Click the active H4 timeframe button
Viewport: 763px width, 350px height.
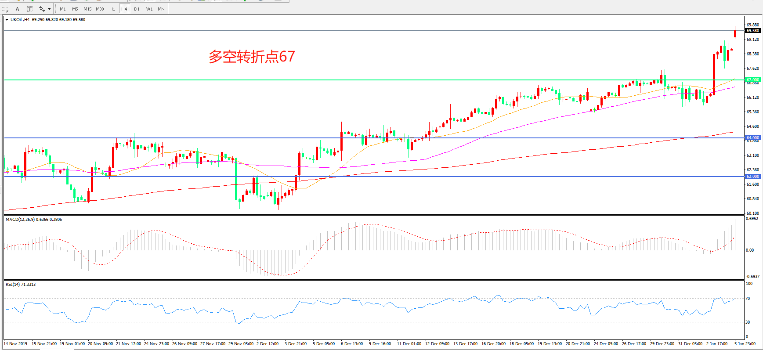pos(124,9)
